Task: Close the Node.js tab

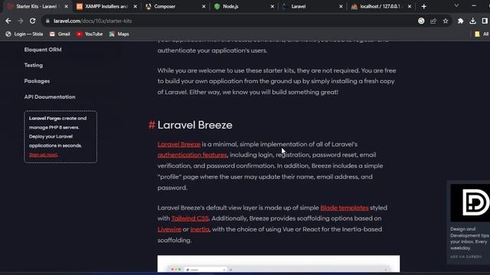Action: click(x=273, y=6)
